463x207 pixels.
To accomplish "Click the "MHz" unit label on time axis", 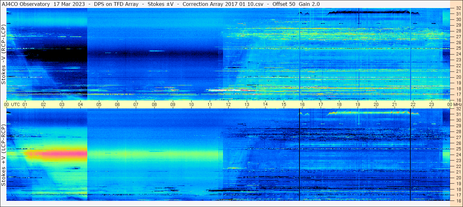I will pos(457,104).
